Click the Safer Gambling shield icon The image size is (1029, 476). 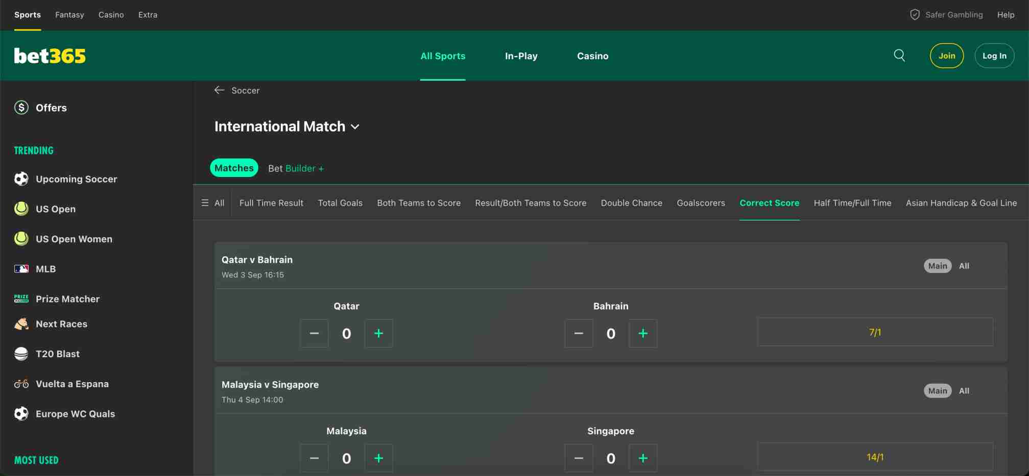click(915, 15)
